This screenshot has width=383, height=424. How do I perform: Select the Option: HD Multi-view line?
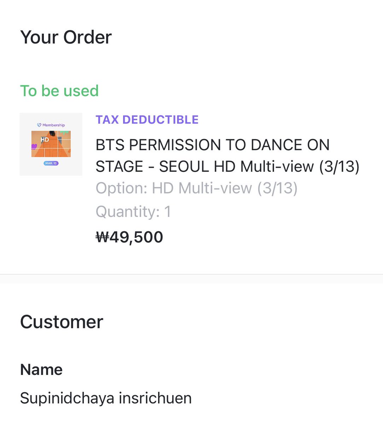pos(197,188)
